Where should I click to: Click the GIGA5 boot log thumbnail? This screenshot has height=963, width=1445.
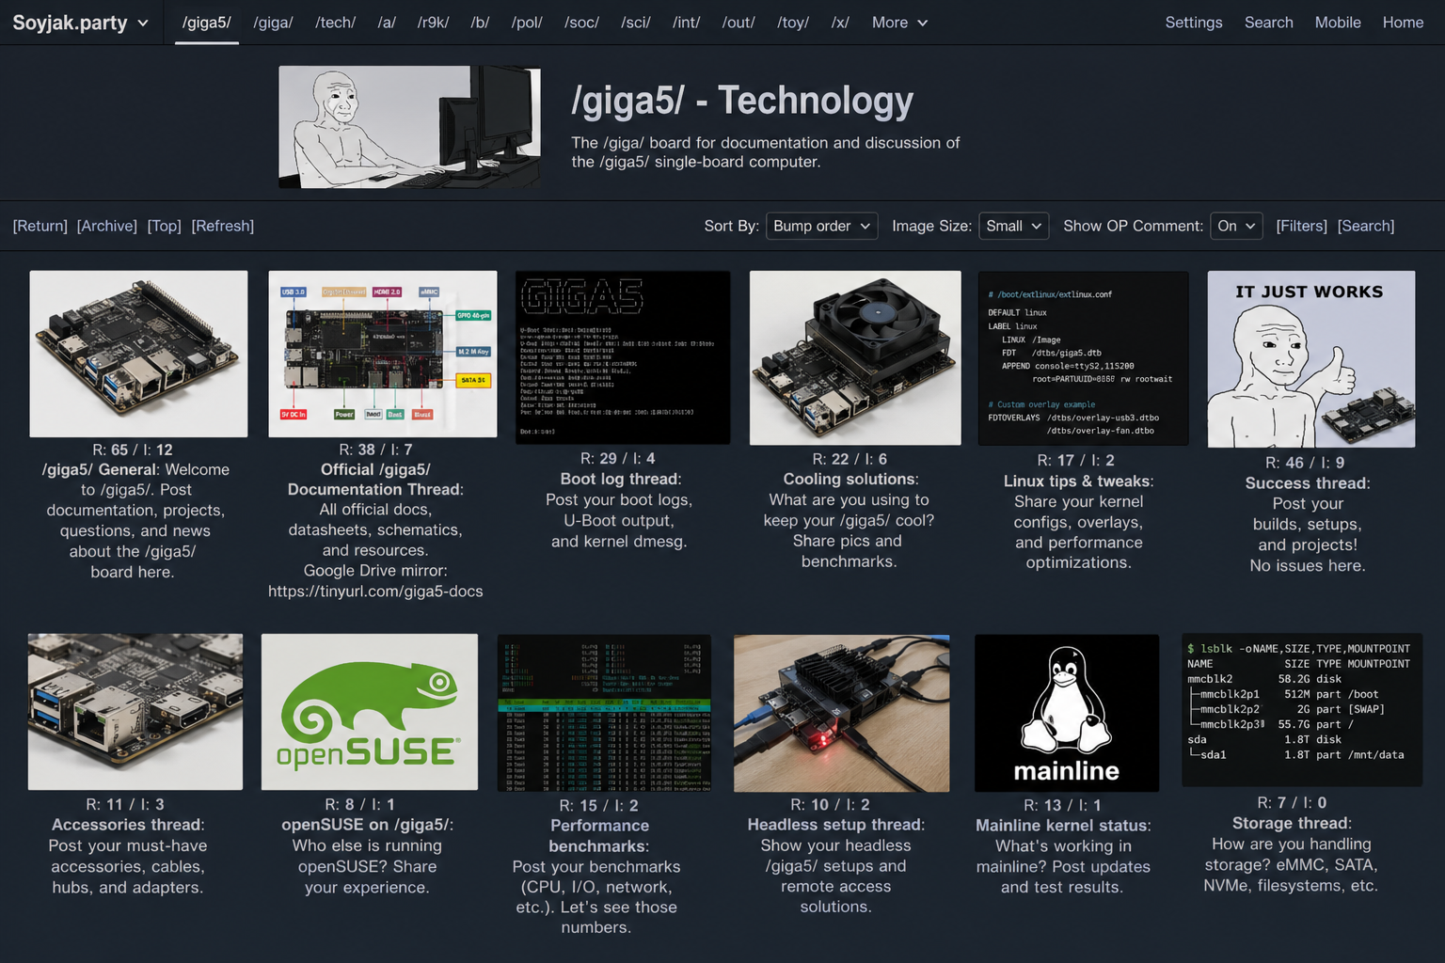622,357
